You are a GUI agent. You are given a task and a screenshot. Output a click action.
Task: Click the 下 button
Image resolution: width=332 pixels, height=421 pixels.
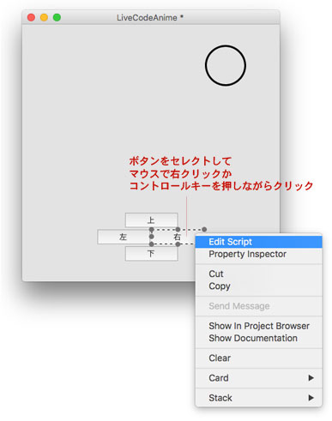(151, 254)
